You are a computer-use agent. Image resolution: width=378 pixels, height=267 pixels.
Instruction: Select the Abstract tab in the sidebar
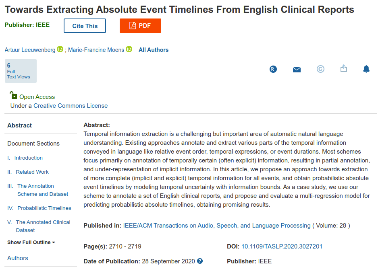19,125
